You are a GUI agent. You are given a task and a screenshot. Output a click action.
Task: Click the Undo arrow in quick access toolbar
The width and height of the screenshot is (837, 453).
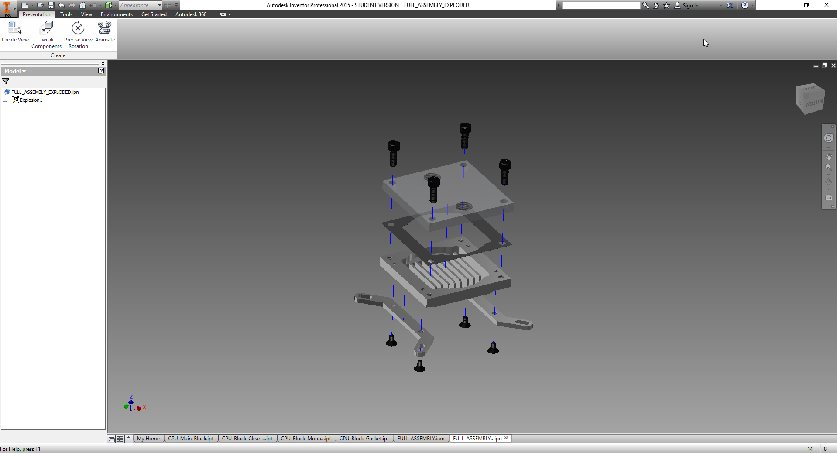point(62,5)
